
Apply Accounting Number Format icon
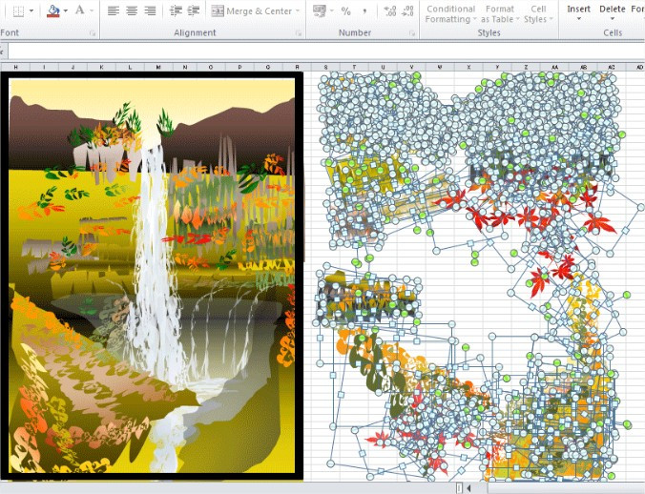point(320,10)
